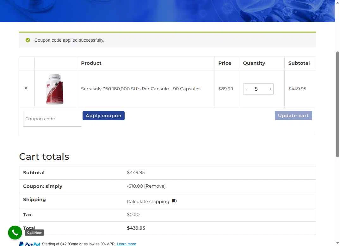Click into the Coupon code field

pyautogui.click(x=52, y=119)
